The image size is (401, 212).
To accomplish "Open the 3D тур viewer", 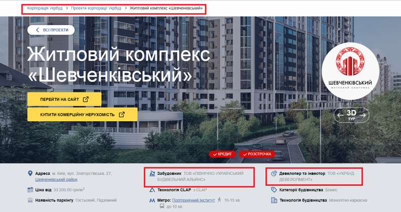I will [x=351, y=115].
